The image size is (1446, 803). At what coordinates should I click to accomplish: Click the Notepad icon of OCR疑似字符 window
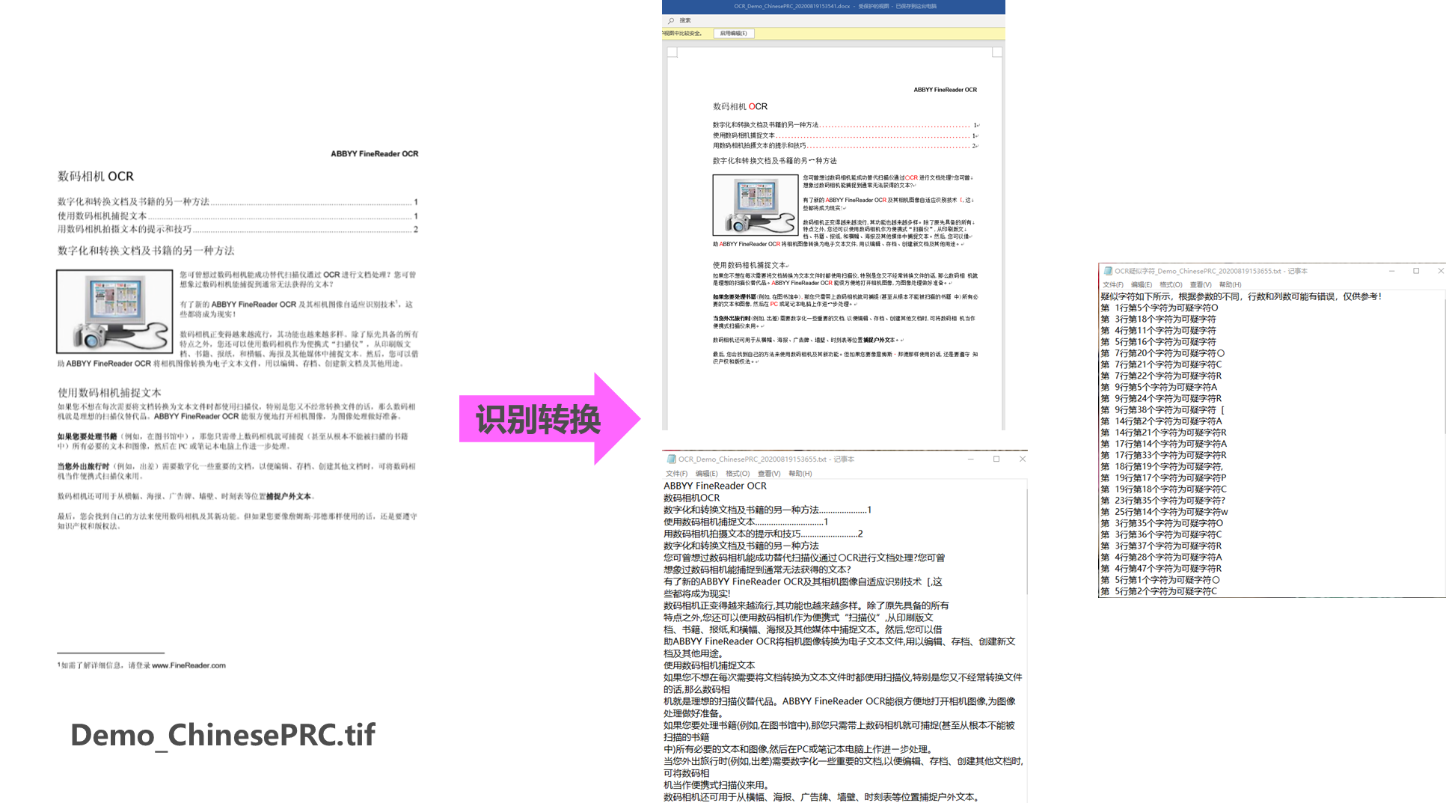coord(1108,271)
